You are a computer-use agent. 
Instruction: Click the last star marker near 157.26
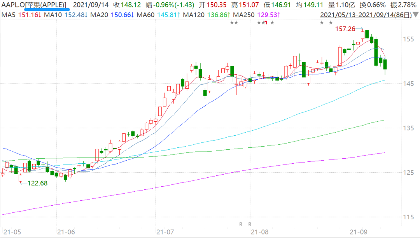click(331, 23)
